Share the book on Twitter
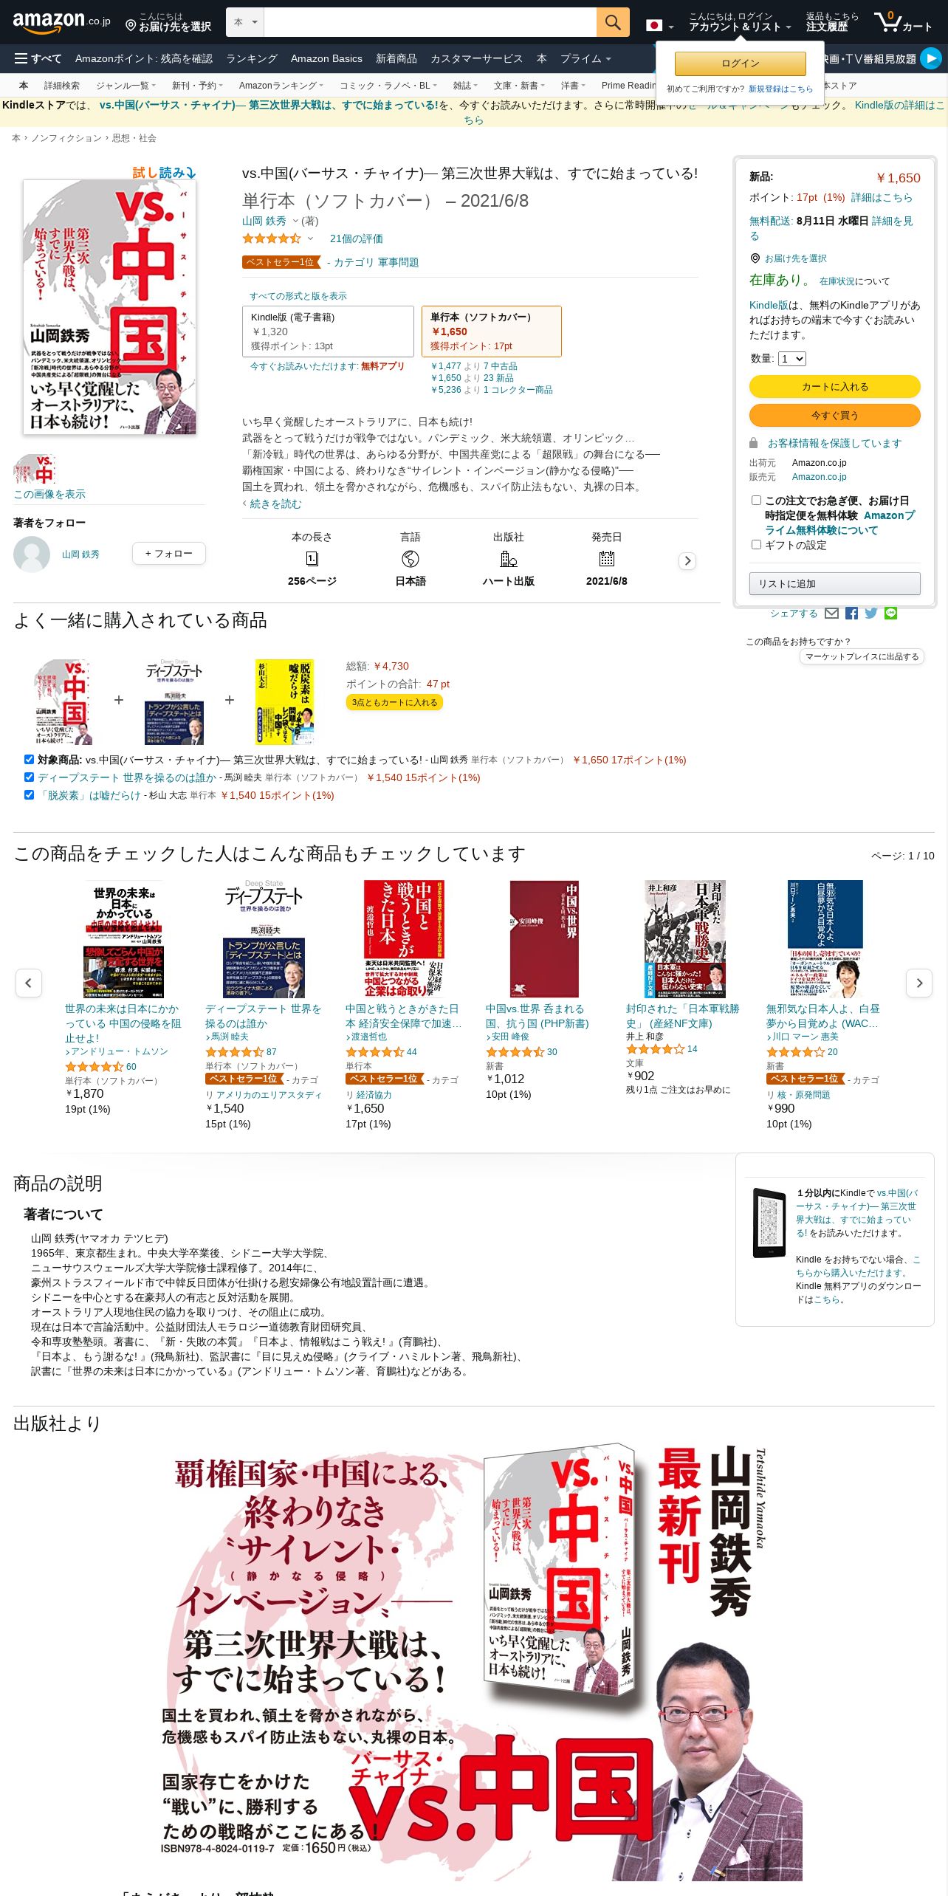The image size is (948, 1896). pyautogui.click(x=871, y=613)
